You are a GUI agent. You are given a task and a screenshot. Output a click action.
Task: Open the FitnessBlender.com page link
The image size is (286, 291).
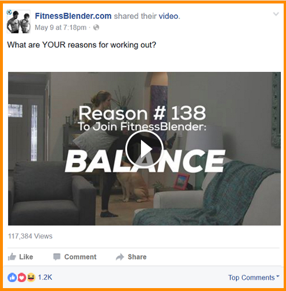(73, 16)
